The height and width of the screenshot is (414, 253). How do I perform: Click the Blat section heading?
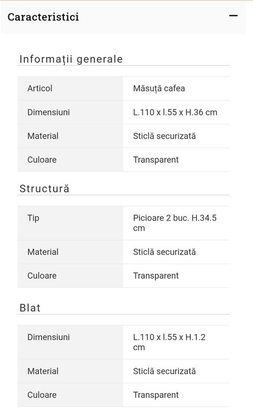(30, 308)
